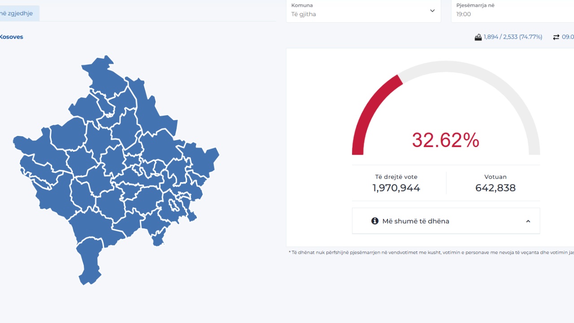The width and height of the screenshot is (574, 323).
Task: Click the info icon beside Më shumë të dhëna
Action: click(x=375, y=221)
